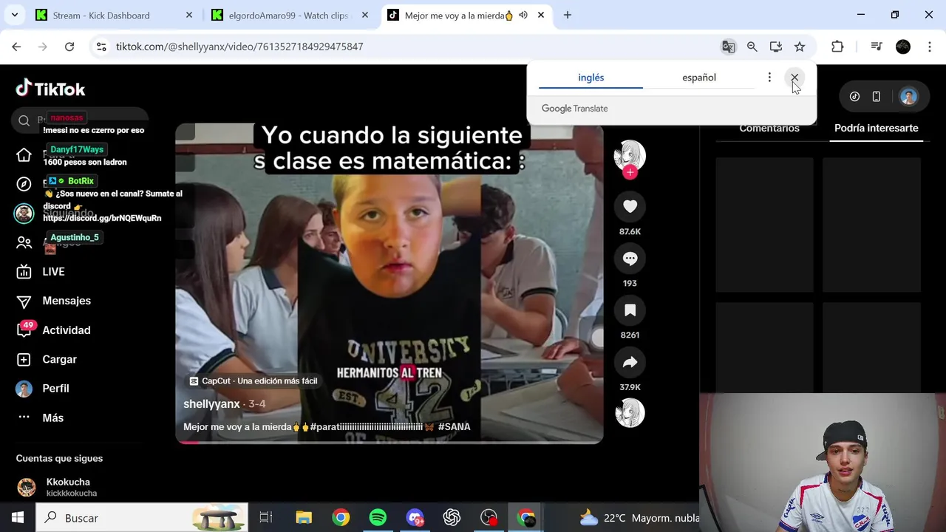The width and height of the screenshot is (946, 532).
Task: Select español in Google Translate popup
Action: pyautogui.click(x=699, y=78)
